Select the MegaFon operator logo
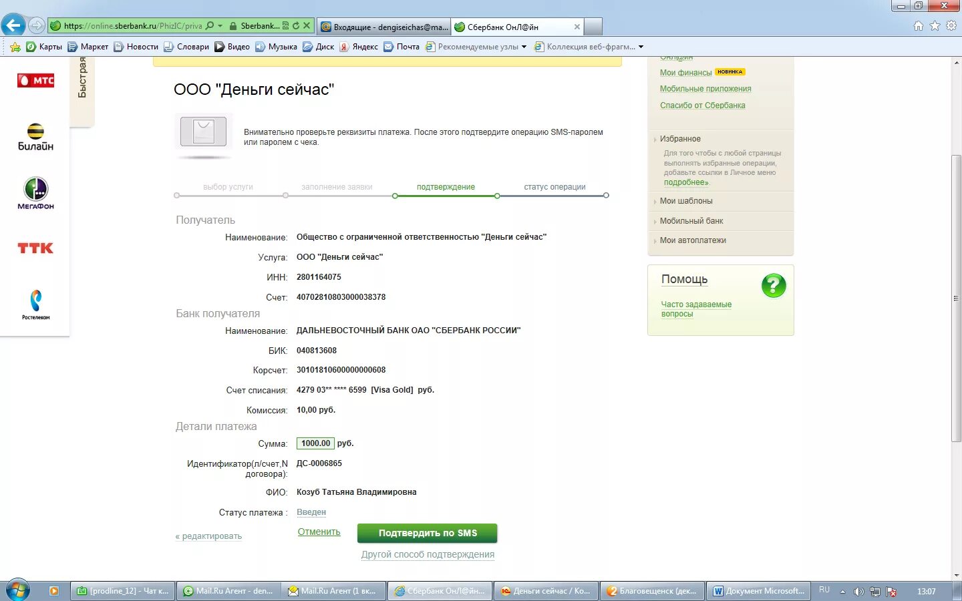Viewport: 962px width, 601px height. pos(35,194)
